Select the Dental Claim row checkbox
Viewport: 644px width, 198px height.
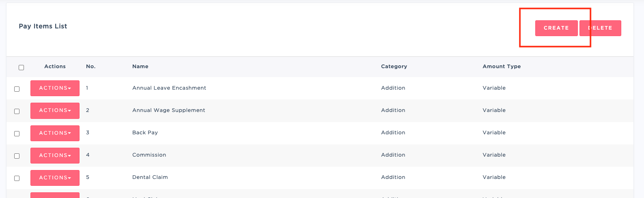click(x=17, y=178)
